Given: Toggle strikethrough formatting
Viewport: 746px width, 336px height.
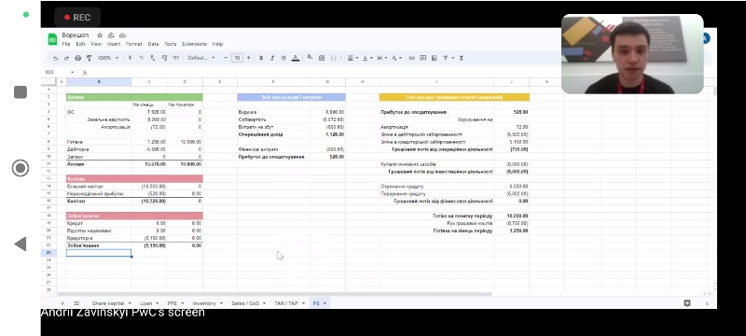Looking at the screenshot, I should coord(283,58).
